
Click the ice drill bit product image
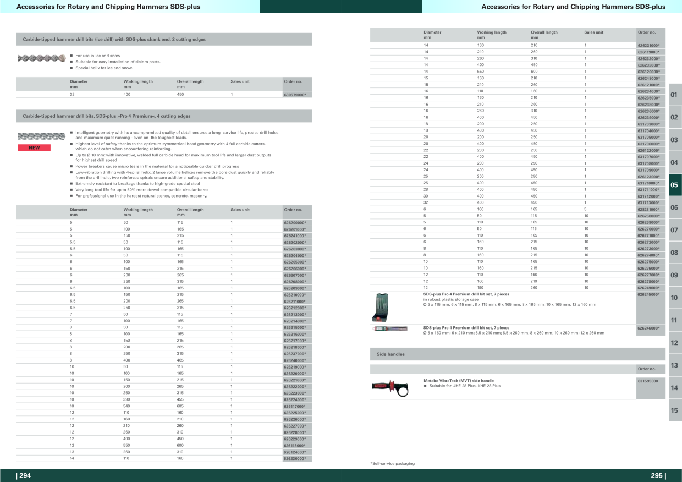click(x=42, y=58)
